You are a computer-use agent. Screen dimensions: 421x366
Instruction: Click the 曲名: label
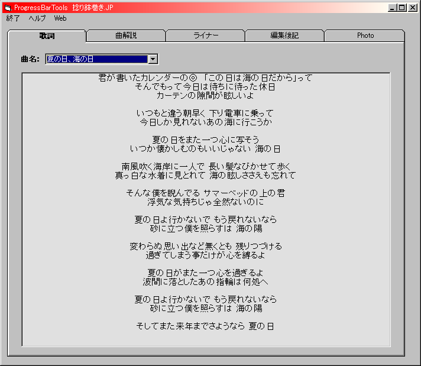[x=30, y=59]
